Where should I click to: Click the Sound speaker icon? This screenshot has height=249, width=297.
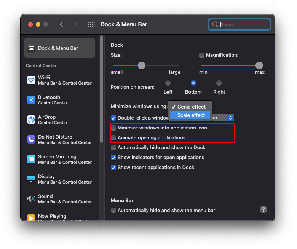[x=31, y=199]
